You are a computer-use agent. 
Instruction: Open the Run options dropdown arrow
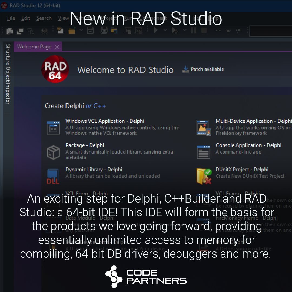(x=165, y=30)
